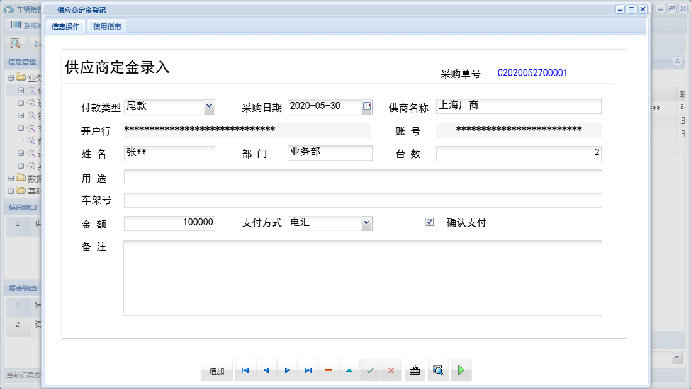The height and width of the screenshot is (389, 691).
Task: Uncheck the 确认支付 checkbox
Action: point(429,222)
